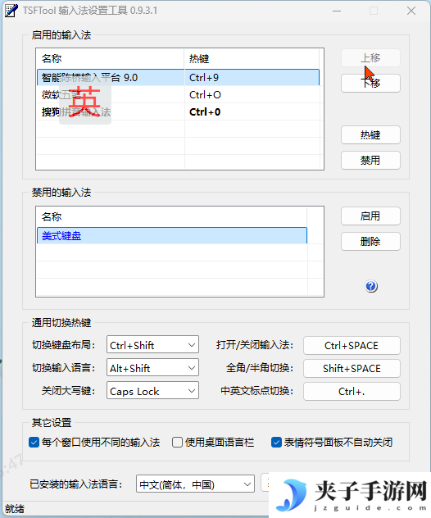Toggle 每个窗口使用不同的输入法 checkbox
This screenshot has width=431, height=518.
[34, 442]
